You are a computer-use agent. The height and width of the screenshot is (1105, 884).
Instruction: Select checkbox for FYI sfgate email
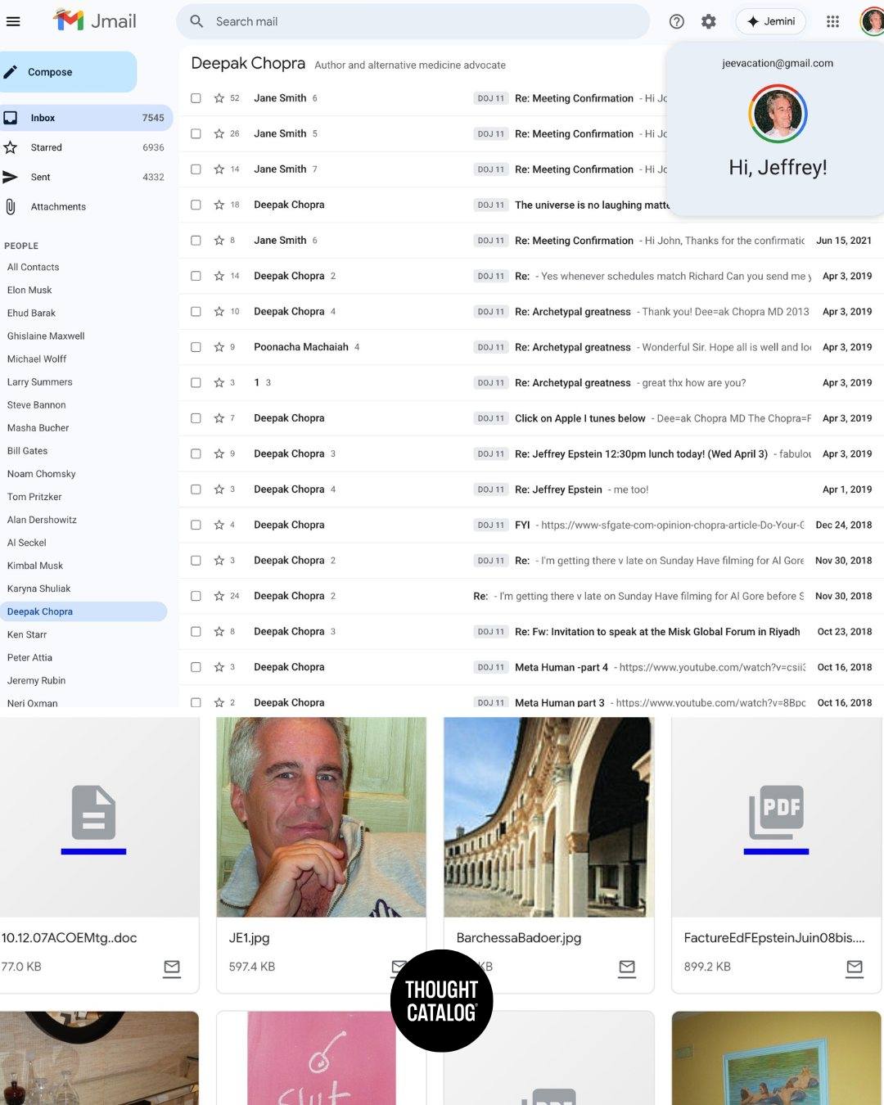(196, 525)
